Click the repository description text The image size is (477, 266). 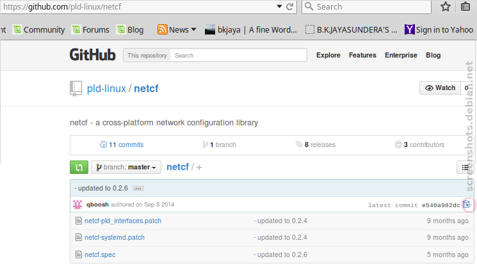coord(164,123)
